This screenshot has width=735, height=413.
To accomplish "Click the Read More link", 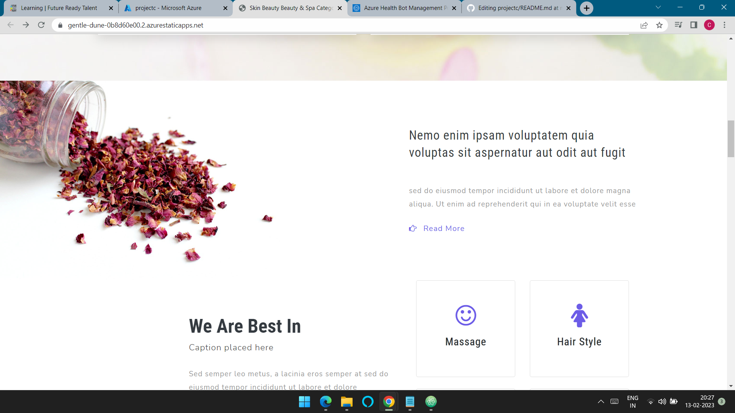I will [x=443, y=228].
